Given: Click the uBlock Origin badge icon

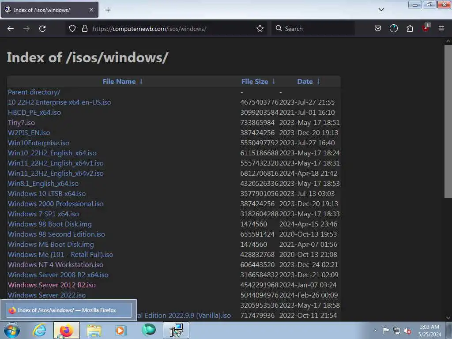Looking at the screenshot, I should pos(426,28).
